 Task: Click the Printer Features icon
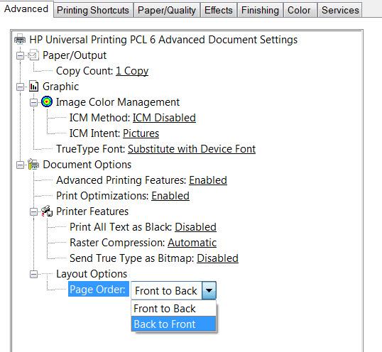point(47,211)
